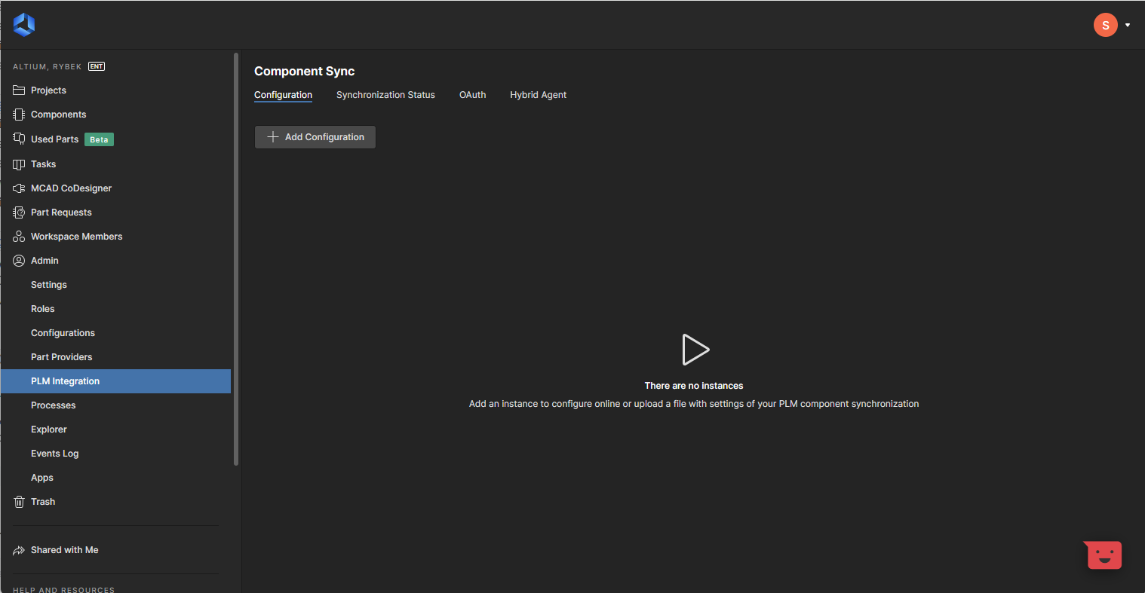The image size is (1145, 593).
Task: Click the Admin person icon
Action: (19, 261)
